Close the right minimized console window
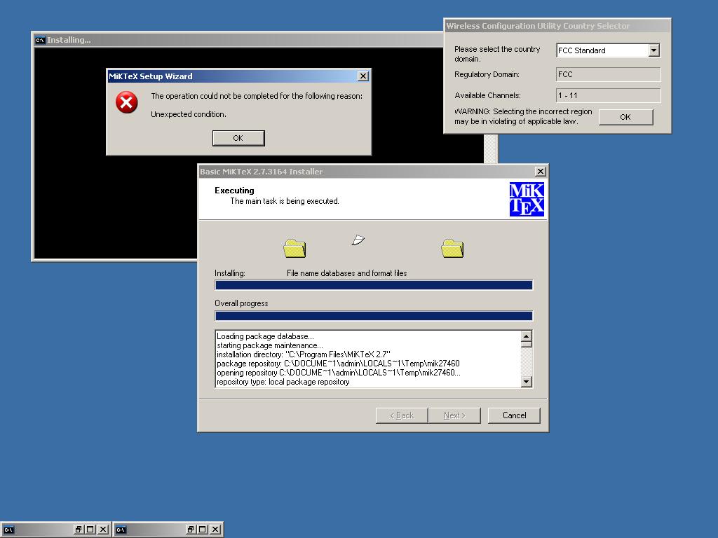This screenshot has width=718, height=538. (215, 530)
